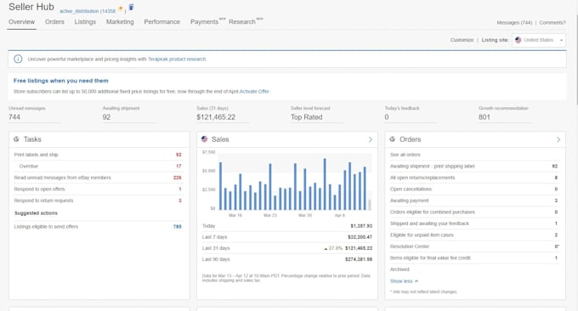The width and height of the screenshot is (578, 311).
Task: Select Print labels and ship task
Action: click(x=36, y=155)
